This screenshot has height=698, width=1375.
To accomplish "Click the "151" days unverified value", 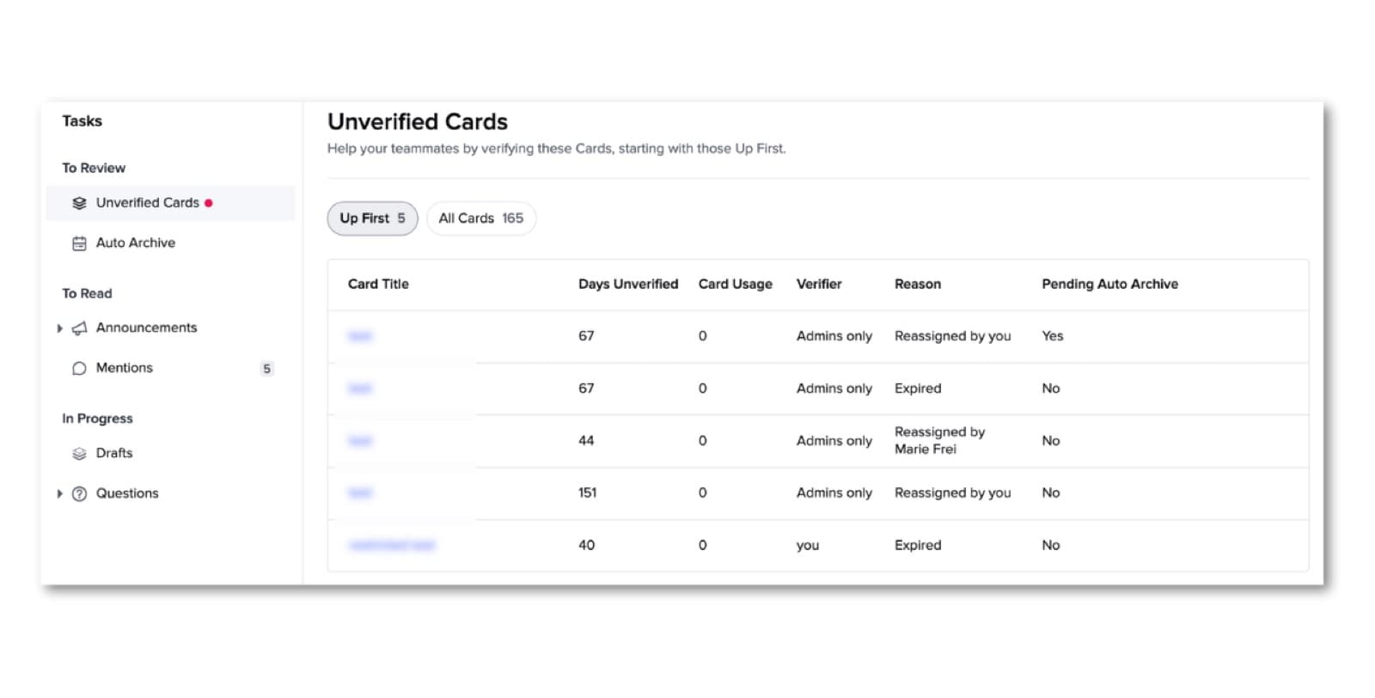I will coord(587,493).
